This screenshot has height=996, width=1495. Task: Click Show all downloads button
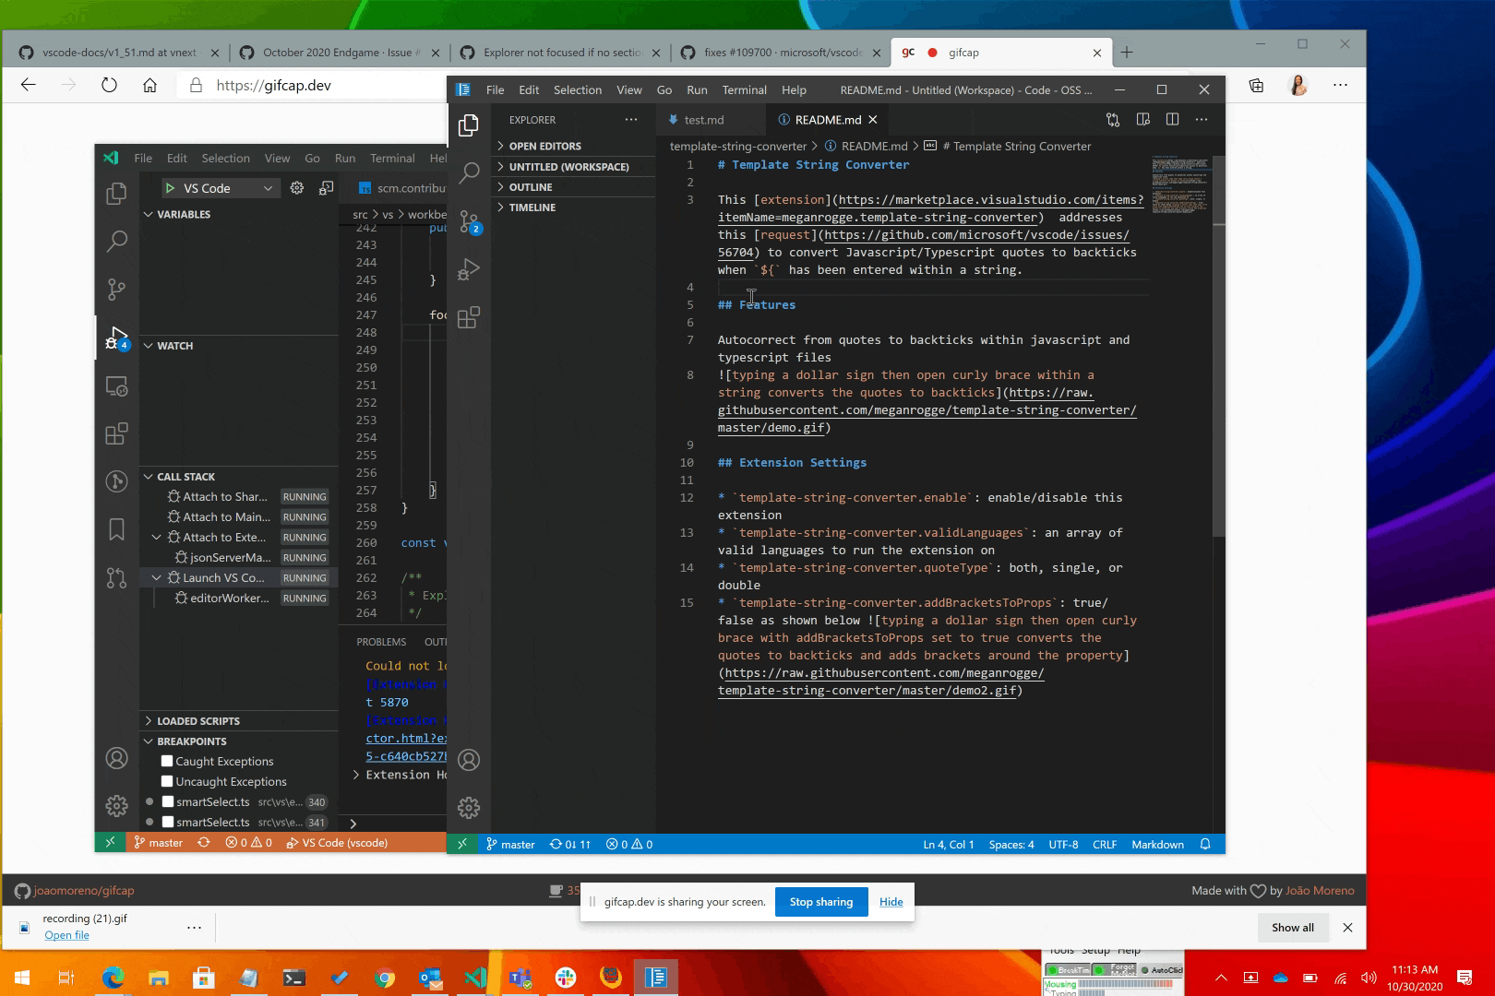pyautogui.click(x=1292, y=928)
